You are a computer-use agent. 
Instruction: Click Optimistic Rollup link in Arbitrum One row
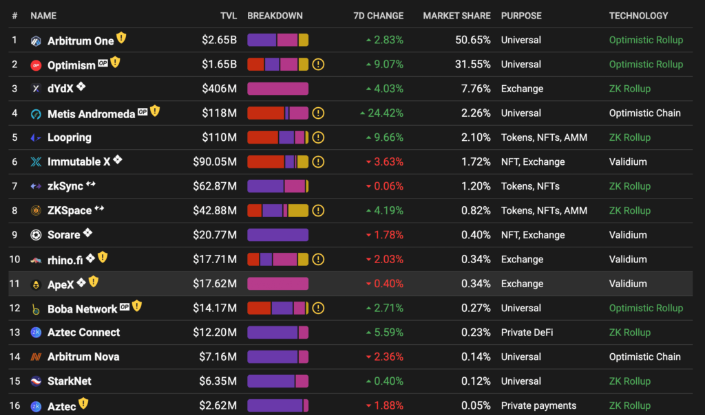tap(646, 40)
